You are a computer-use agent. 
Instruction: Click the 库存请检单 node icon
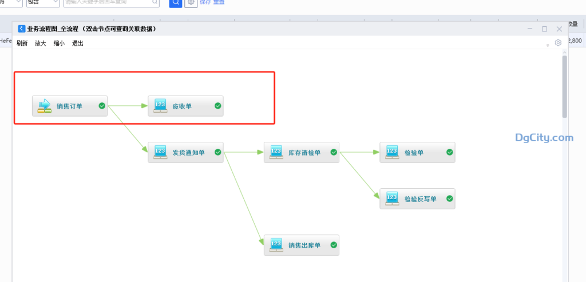(x=276, y=152)
